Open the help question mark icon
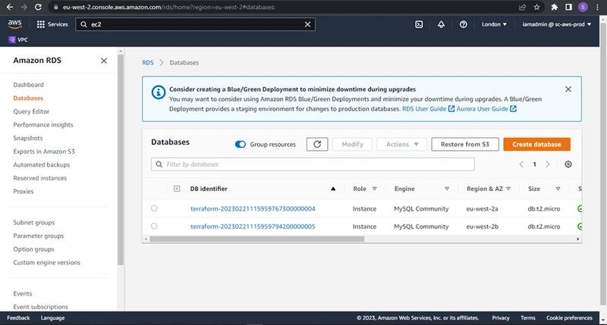The image size is (607, 325). 463,24
